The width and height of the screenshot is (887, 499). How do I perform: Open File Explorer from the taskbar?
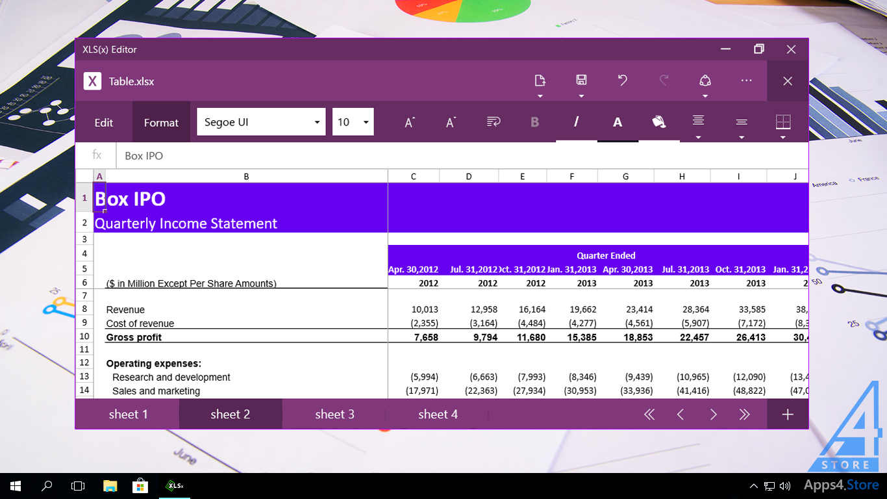coord(110,485)
